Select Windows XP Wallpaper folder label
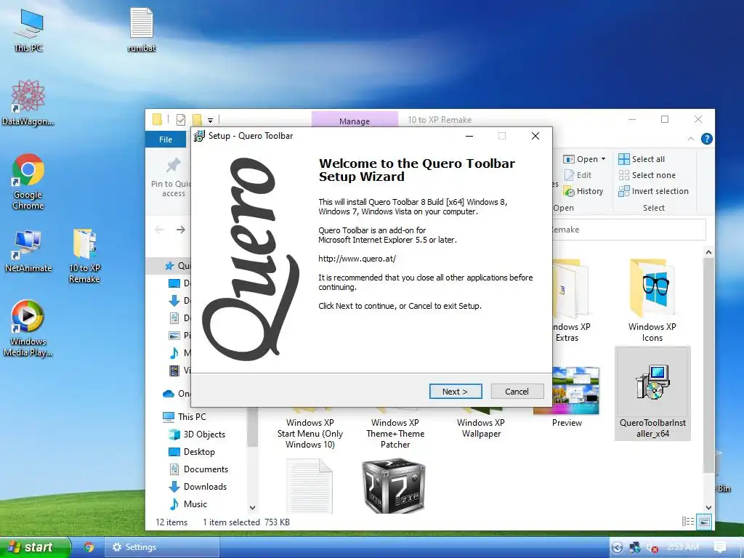Image resolution: width=744 pixels, height=558 pixels. click(481, 428)
